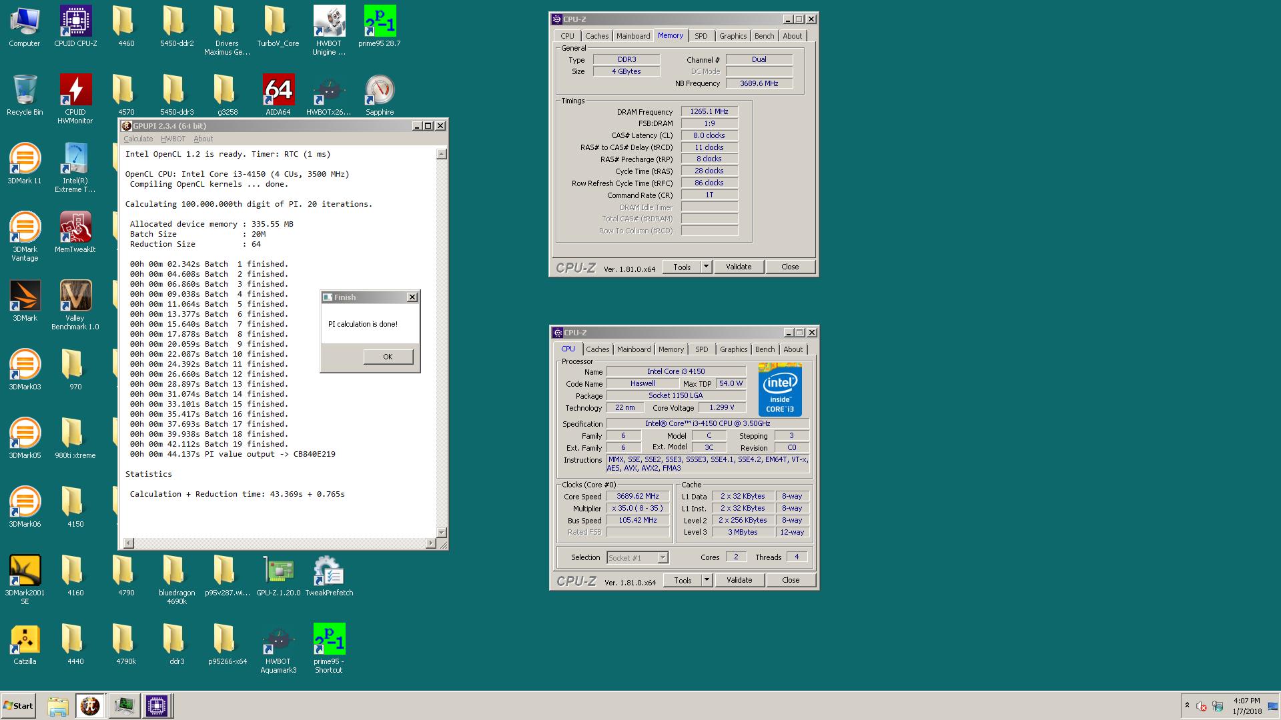Click Validate in lower CPU-Z window
Viewport: 1281px width, 720px height.
(739, 580)
